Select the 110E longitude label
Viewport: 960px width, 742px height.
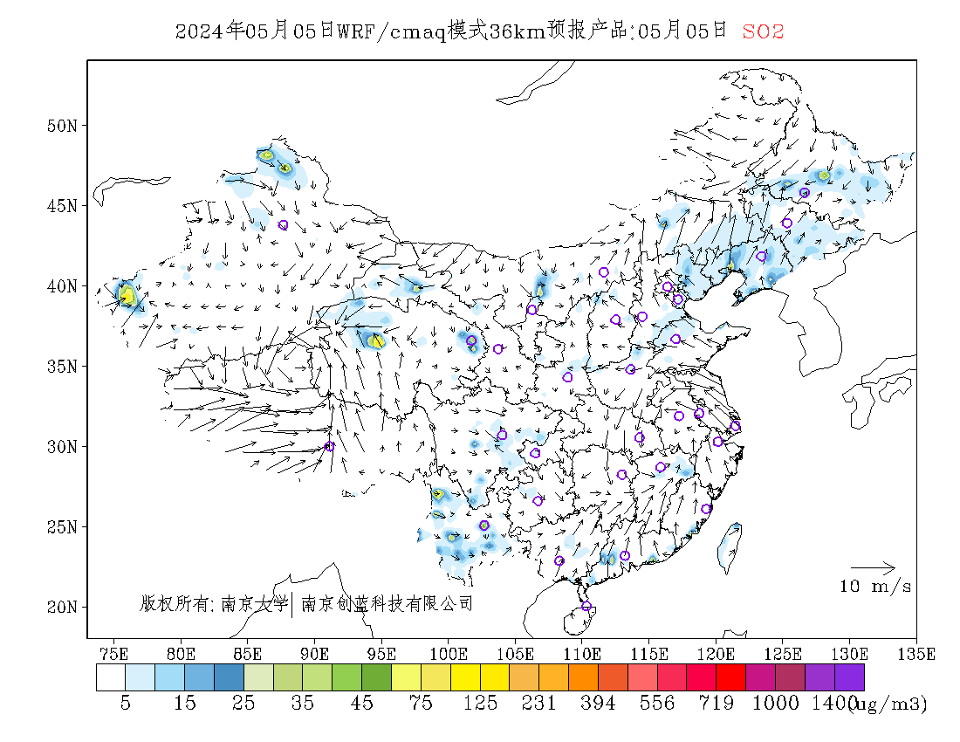click(x=581, y=654)
